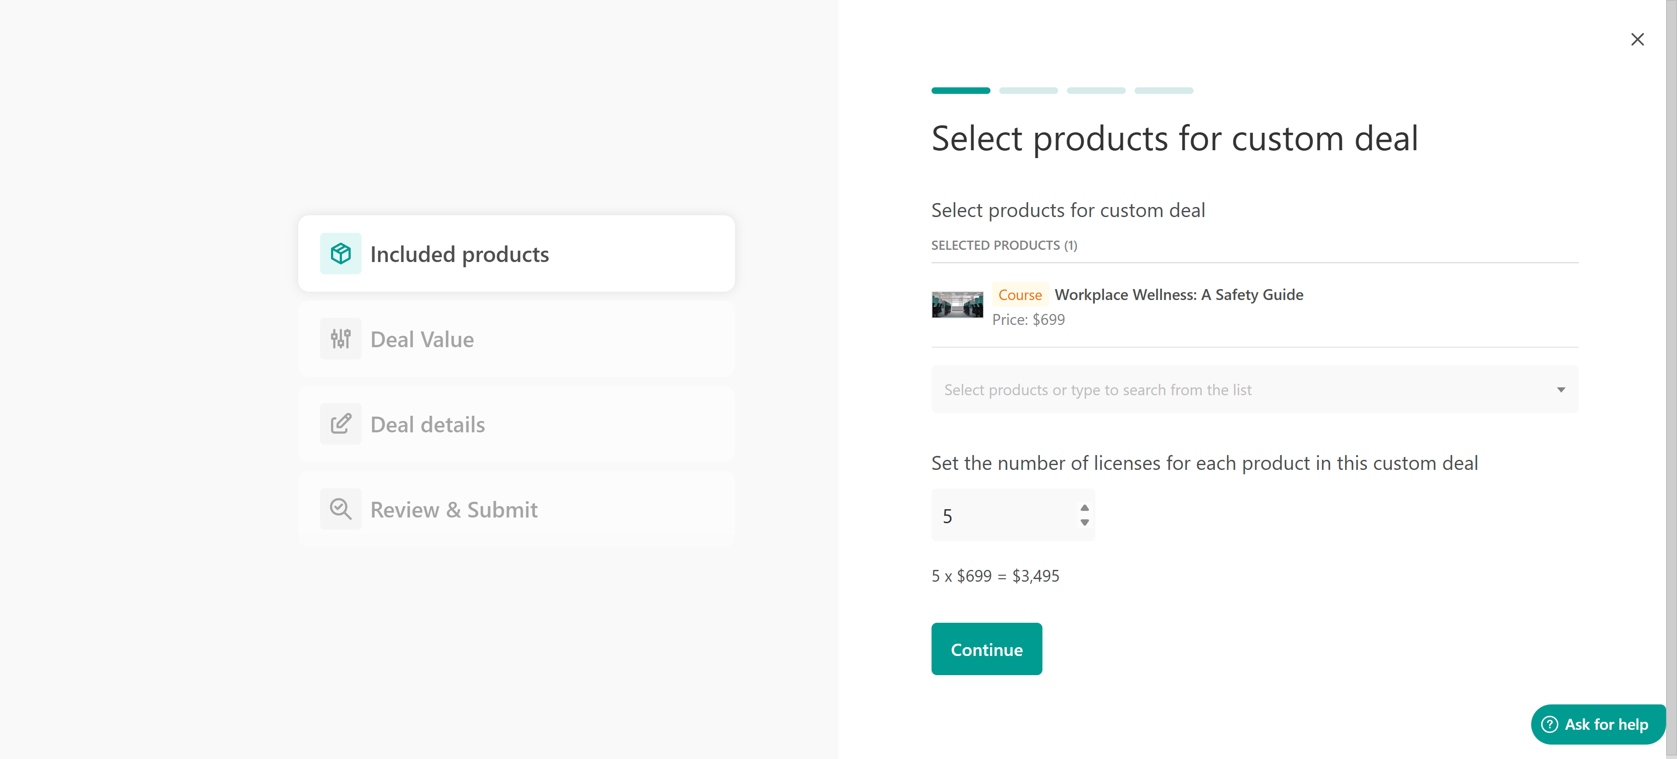This screenshot has width=1677, height=759.
Task: Click the first progress bar segment
Action: 960,90
